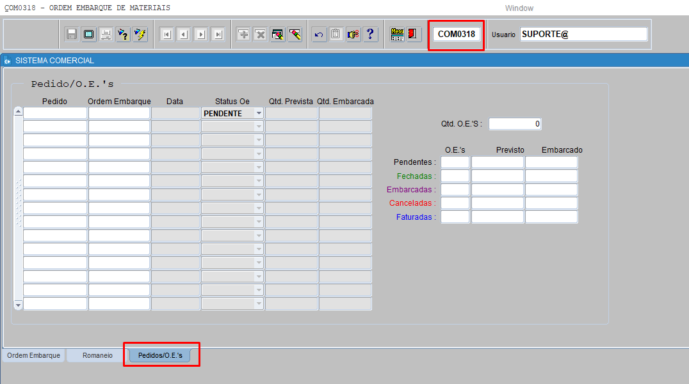Go to the next record

pos(201,35)
